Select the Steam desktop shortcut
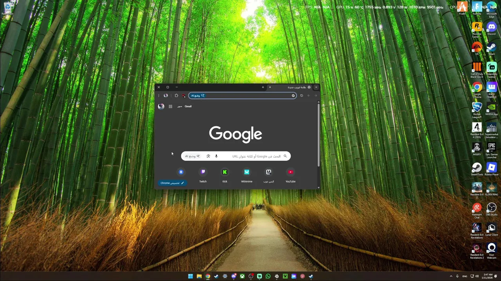The image size is (501, 281). click(492, 49)
